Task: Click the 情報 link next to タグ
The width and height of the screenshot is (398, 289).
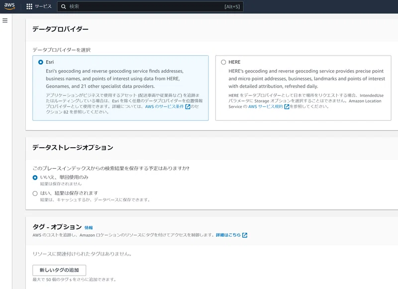Action: point(89,228)
